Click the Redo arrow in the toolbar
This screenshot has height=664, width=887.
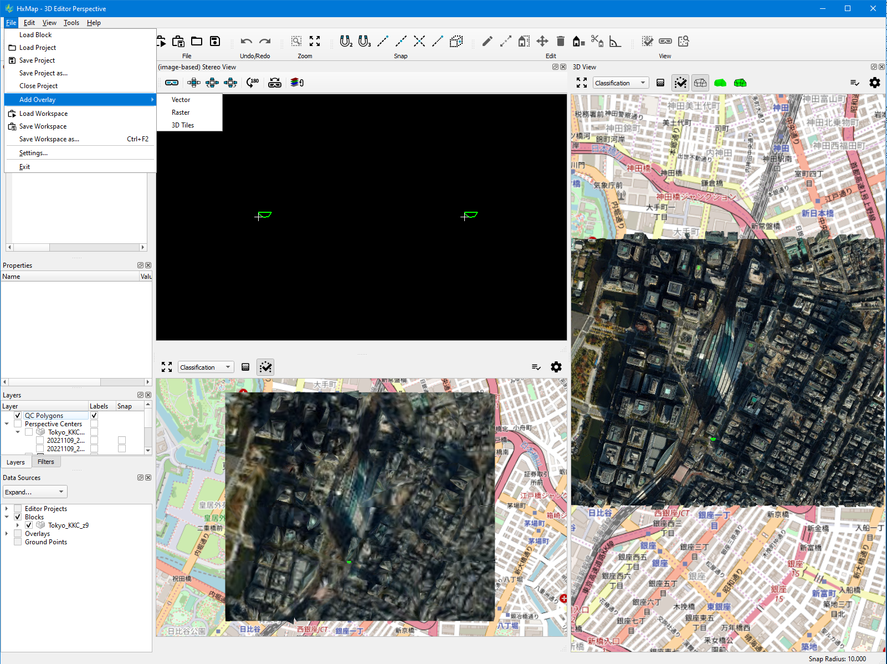pos(265,42)
